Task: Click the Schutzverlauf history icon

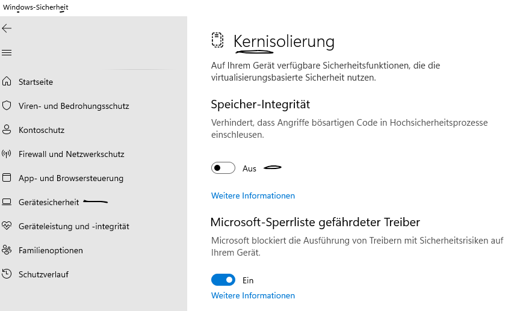Action: pyautogui.click(x=7, y=274)
